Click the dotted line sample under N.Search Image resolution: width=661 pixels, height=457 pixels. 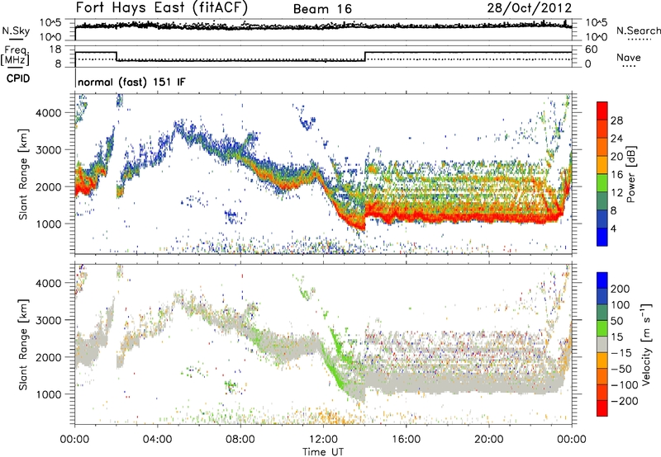point(639,40)
